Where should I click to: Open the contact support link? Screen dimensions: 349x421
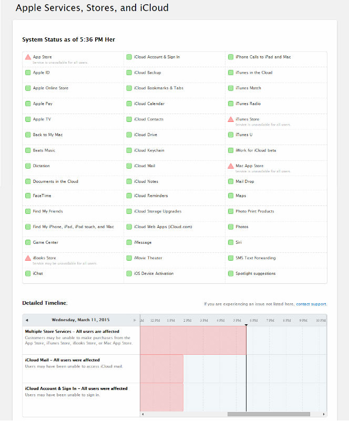(311, 304)
